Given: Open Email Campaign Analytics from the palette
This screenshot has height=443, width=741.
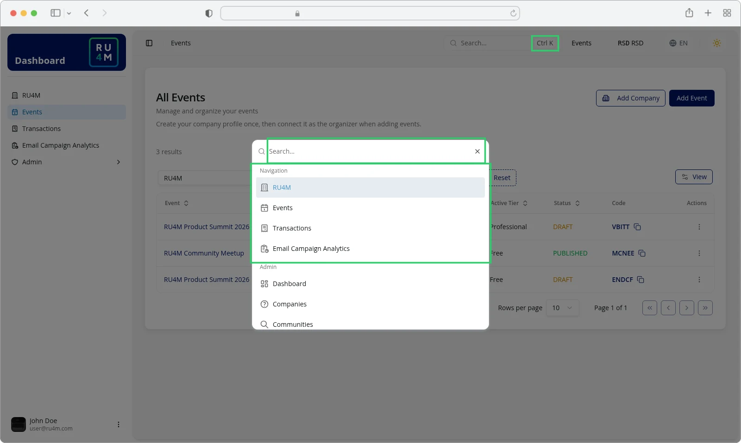Looking at the screenshot, I should (x=370, y=249).
